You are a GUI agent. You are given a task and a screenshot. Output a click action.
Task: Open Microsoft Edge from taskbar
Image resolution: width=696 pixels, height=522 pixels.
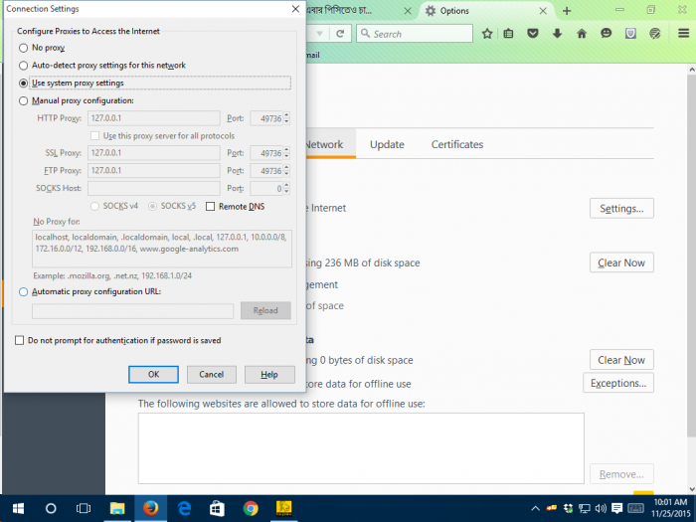click(184, 509)
